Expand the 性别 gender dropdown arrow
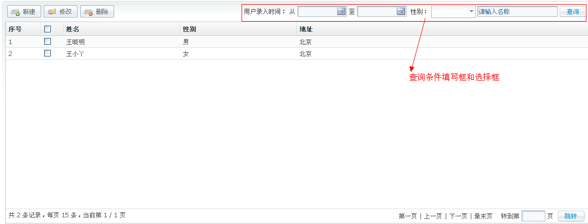 [471, 12]
